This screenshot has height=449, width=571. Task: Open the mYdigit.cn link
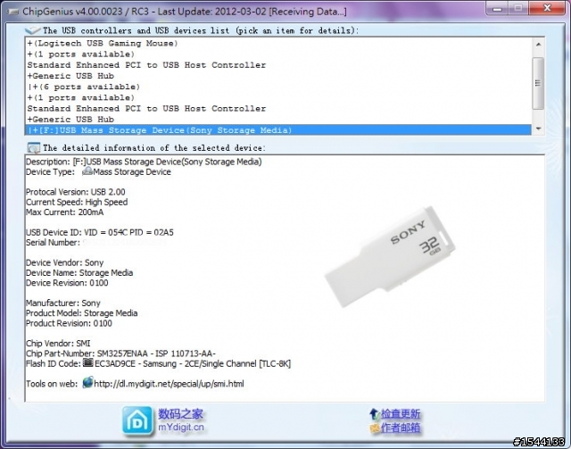click(x=181, y=428)
